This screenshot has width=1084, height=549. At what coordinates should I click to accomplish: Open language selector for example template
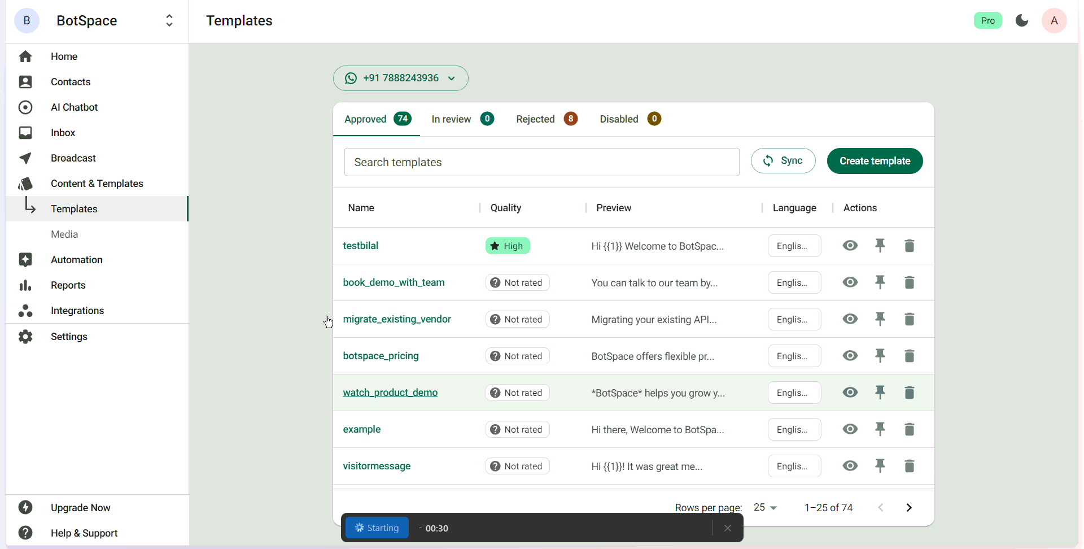click(x=794, y=429)
